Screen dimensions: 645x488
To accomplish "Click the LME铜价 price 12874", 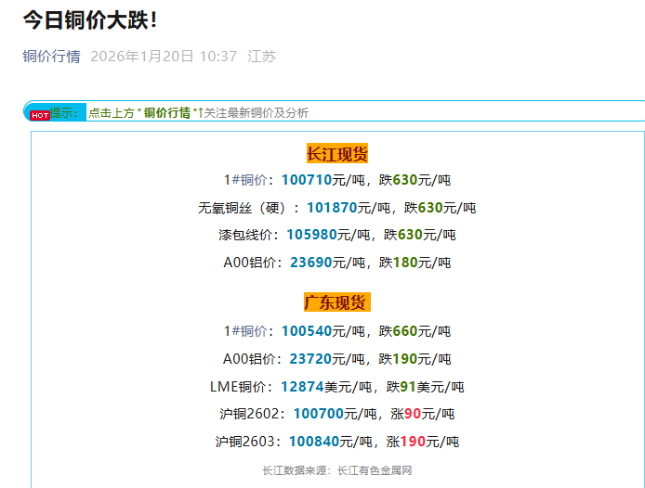I will coord(301,387).
